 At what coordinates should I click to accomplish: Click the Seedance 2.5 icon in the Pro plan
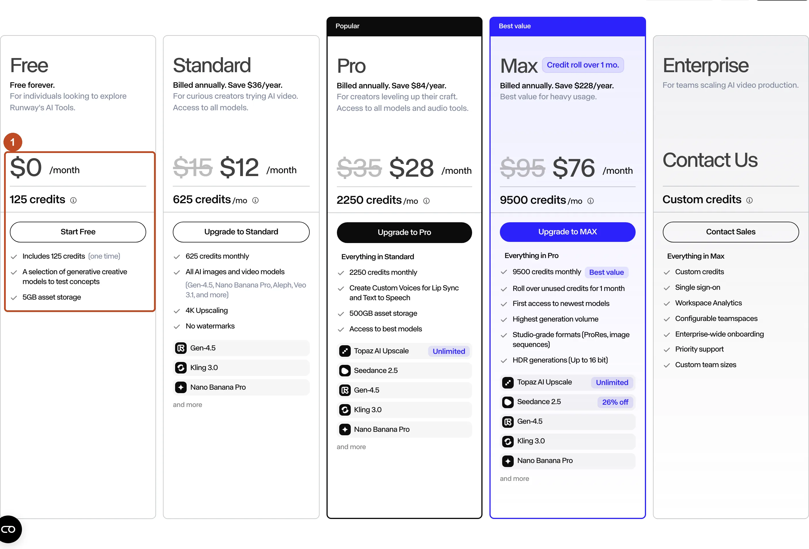pyautogui.click(x=345, y=371)
